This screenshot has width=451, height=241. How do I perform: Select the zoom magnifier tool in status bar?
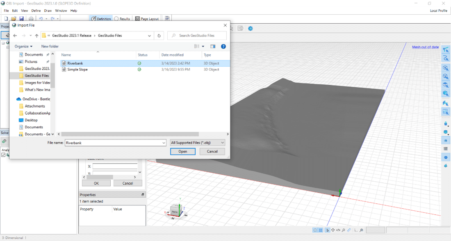(344, 230)
